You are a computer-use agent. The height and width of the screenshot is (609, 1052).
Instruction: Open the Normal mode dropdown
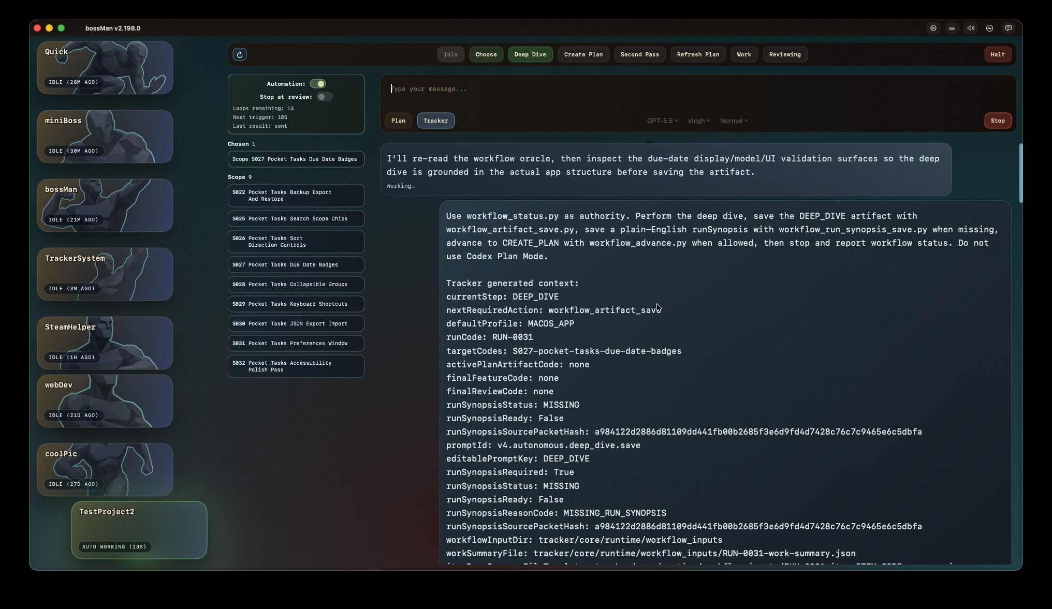[x=734, y=121]
